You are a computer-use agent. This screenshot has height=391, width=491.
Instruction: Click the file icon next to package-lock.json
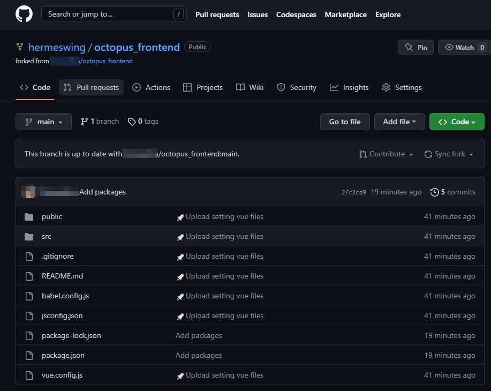click(x=29, y=335)
